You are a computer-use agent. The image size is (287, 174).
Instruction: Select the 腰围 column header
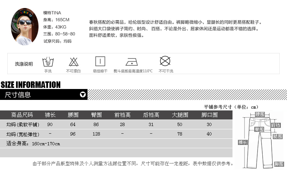pyautogui.click(x=73, y=115)
